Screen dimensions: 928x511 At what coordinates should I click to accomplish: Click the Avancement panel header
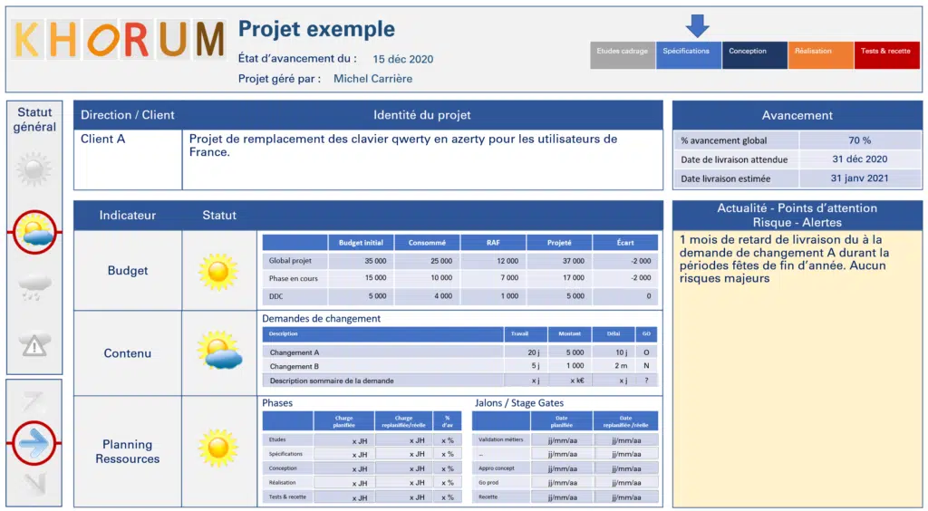click(x=797, y=115)
